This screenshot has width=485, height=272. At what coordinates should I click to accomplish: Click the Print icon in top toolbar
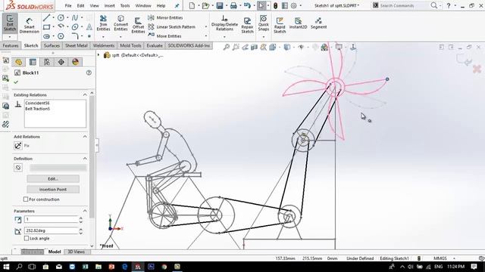[x=233, y=5]
